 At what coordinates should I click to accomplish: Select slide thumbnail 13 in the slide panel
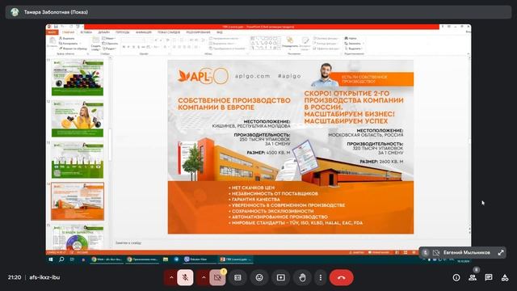78,160
